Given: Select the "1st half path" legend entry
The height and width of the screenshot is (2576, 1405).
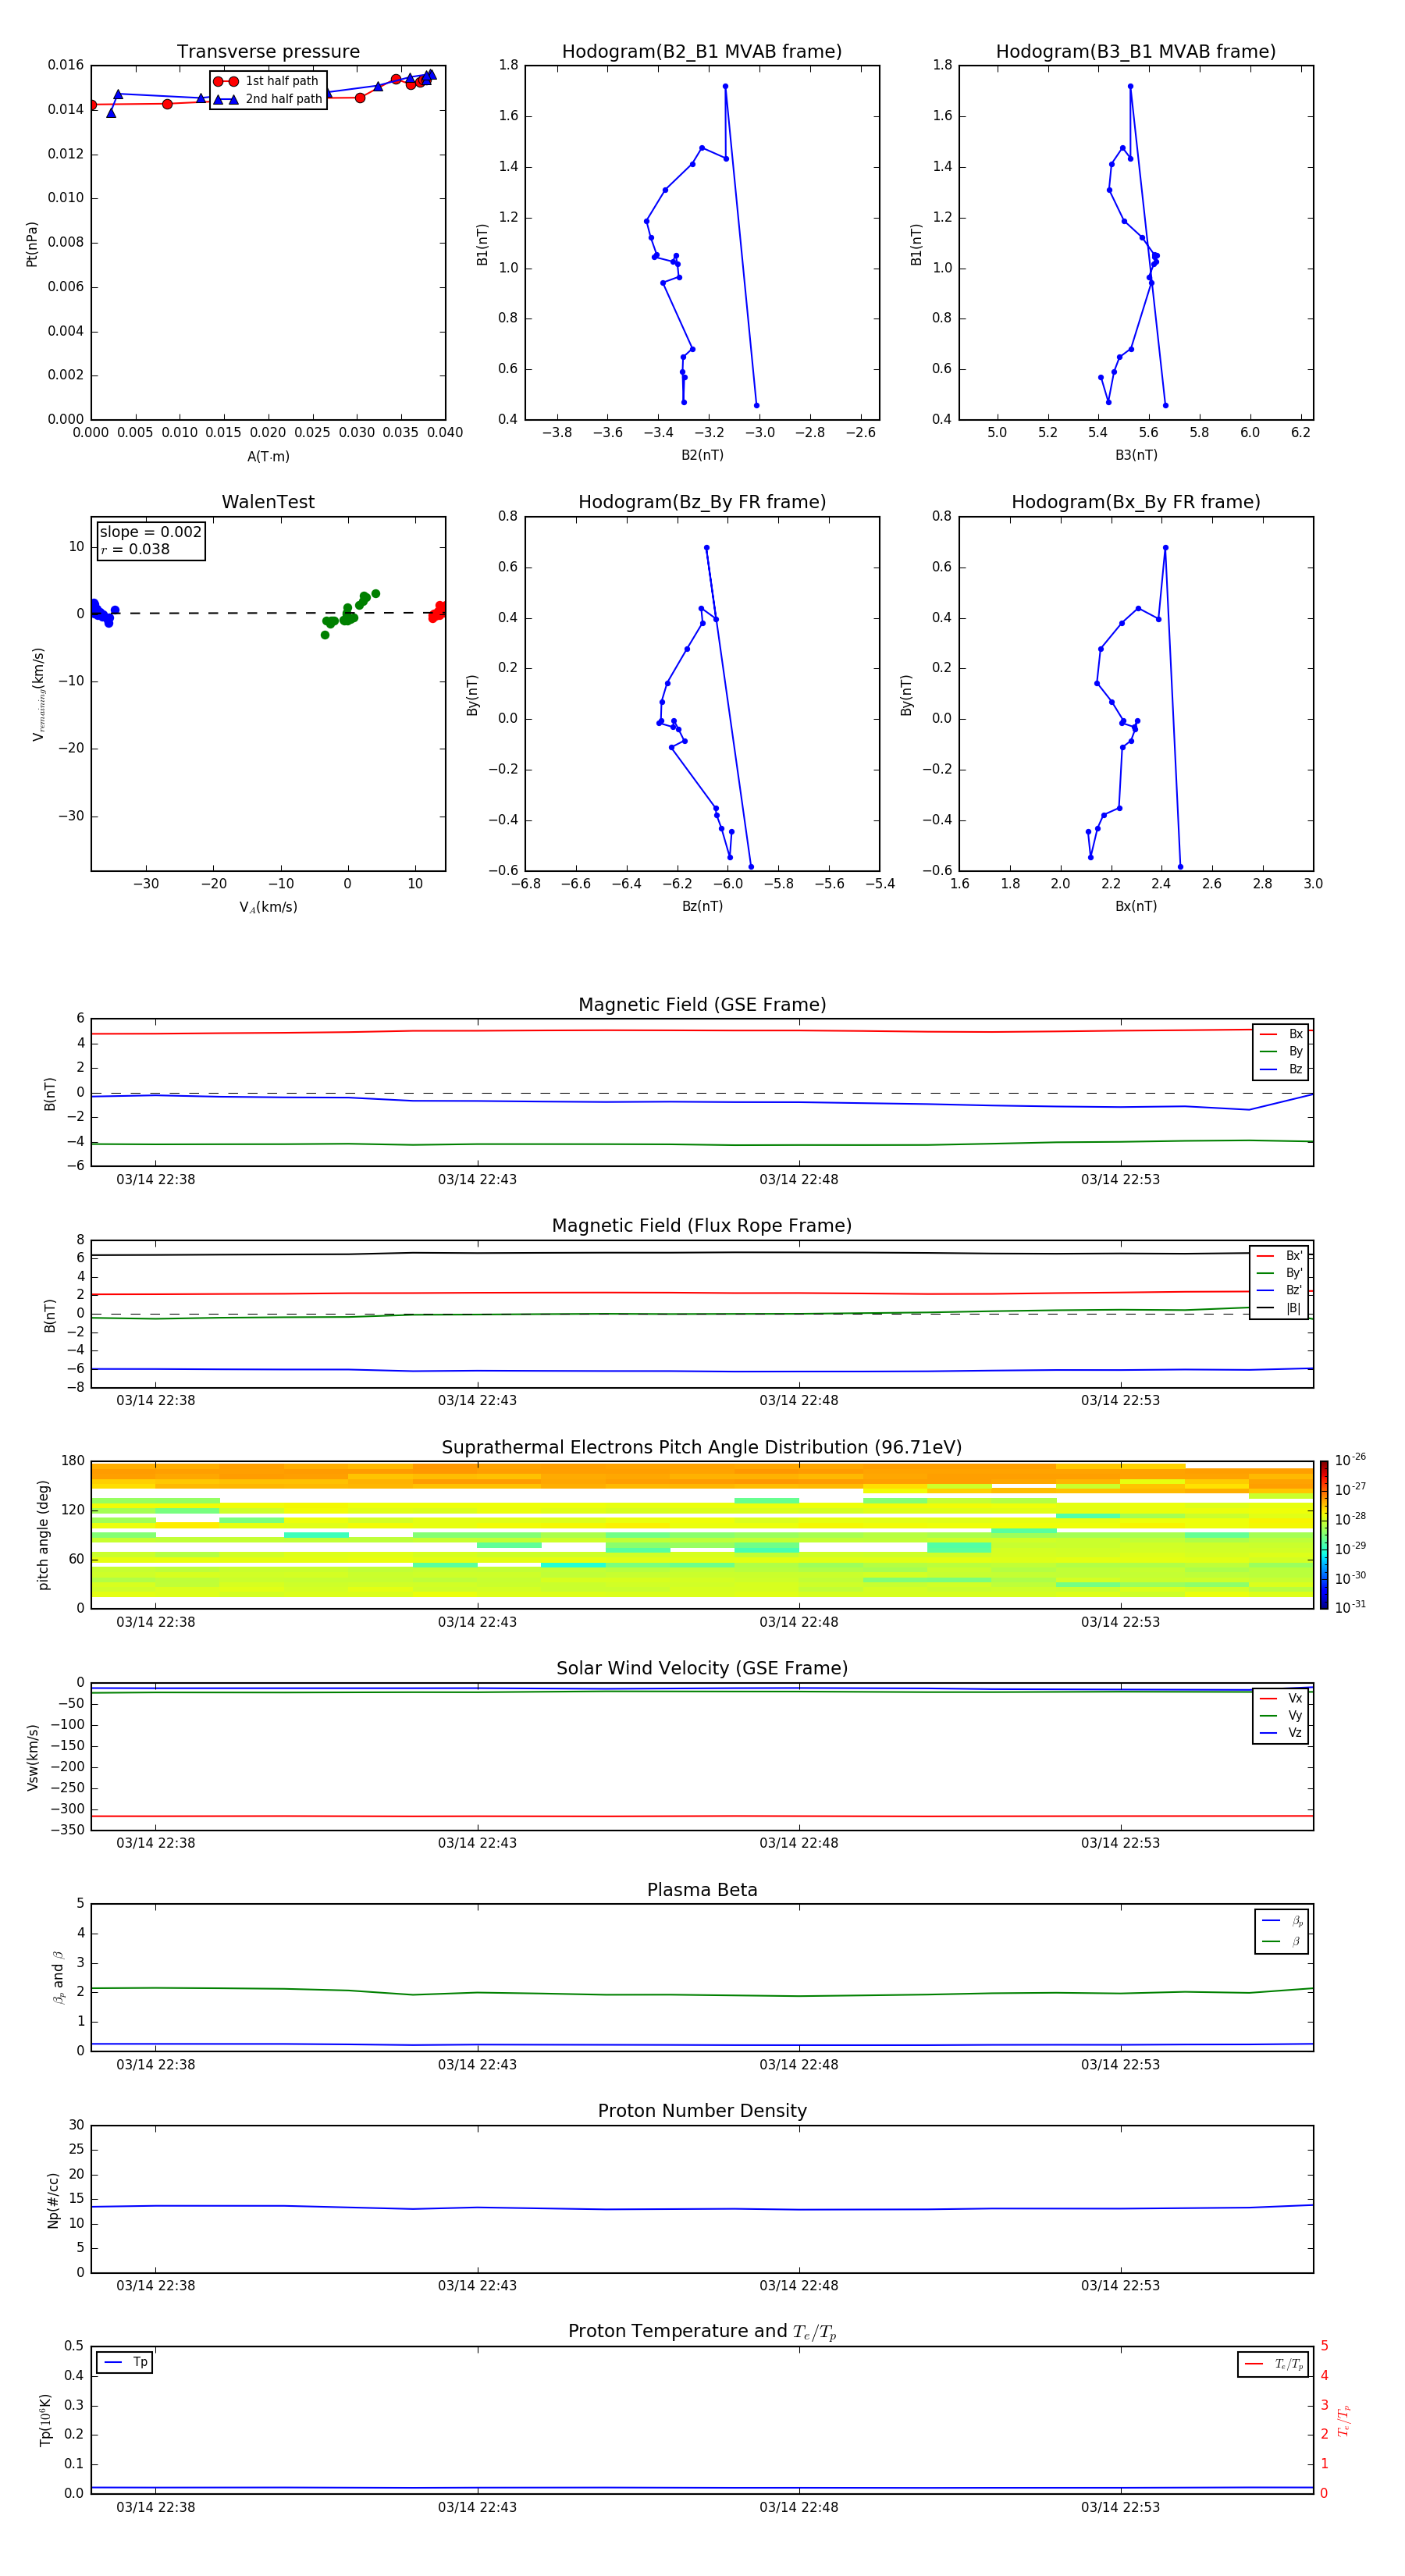Looking at the screenshot, I should (x=267, y=81).
